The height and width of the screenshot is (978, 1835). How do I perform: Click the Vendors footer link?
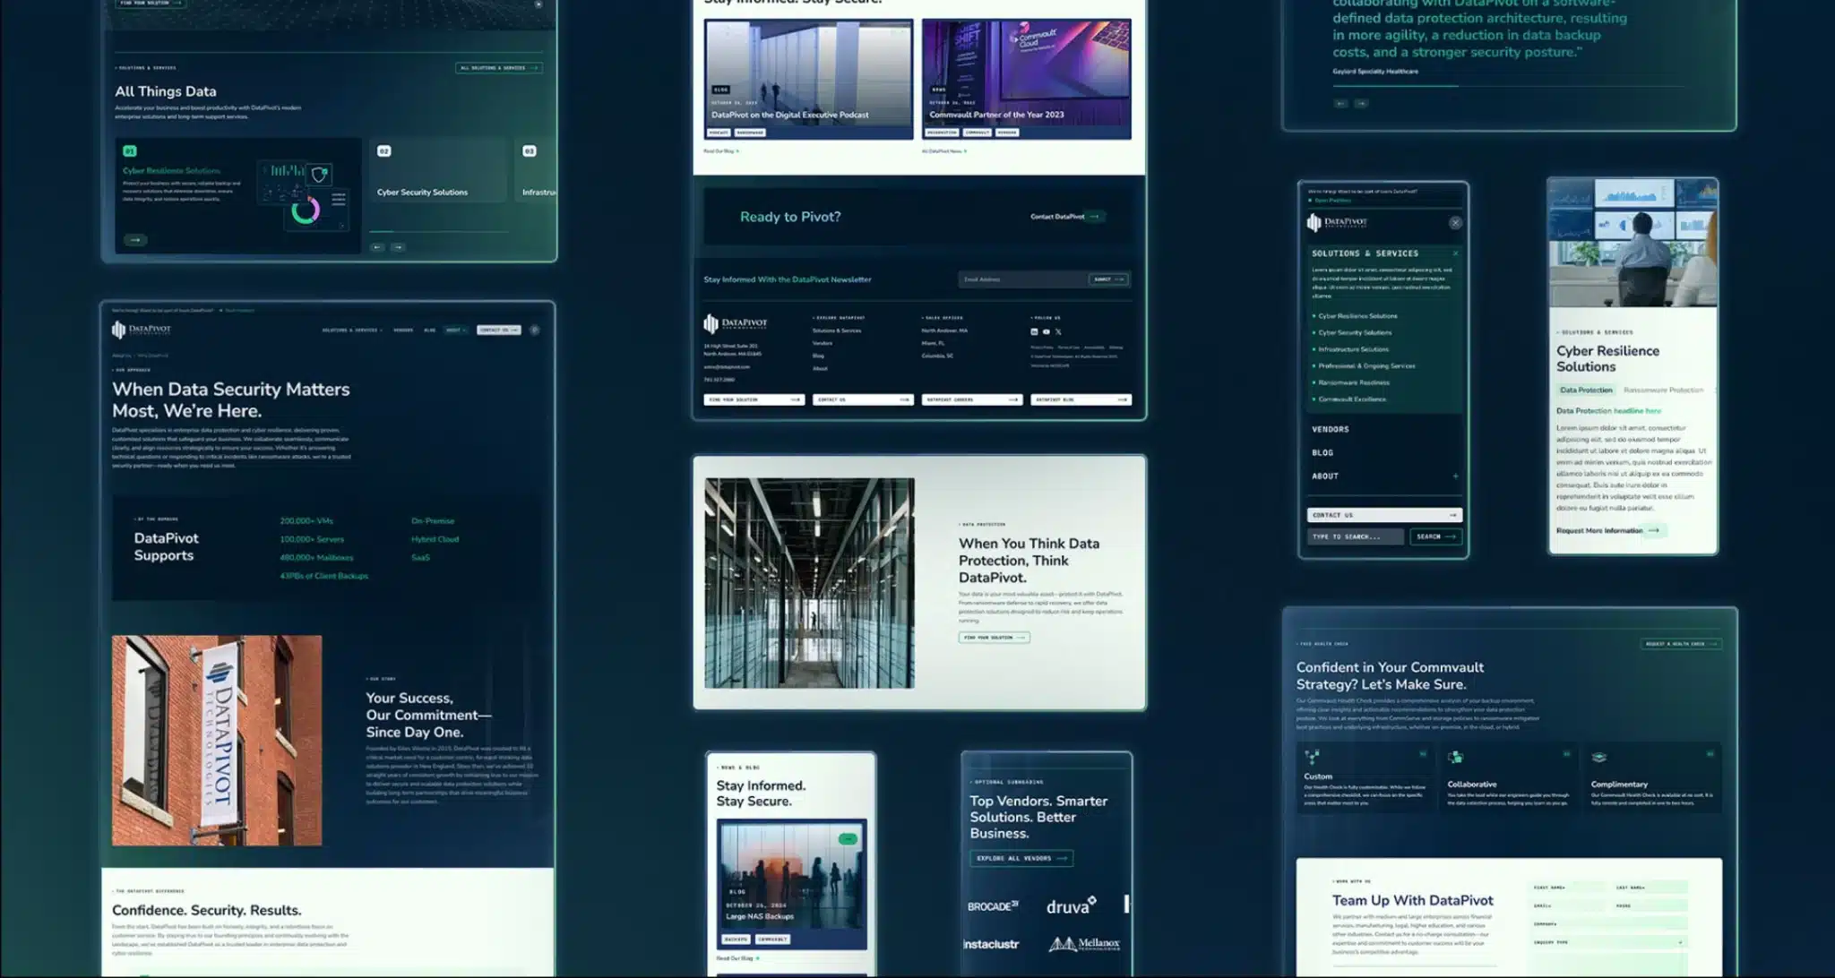[x=823, y=343]
